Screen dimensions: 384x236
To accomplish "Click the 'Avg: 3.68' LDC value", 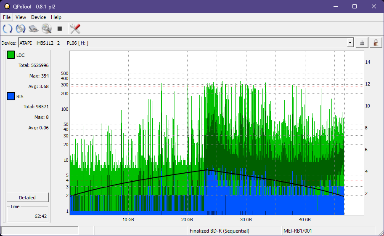I will [x=38, y=86].
